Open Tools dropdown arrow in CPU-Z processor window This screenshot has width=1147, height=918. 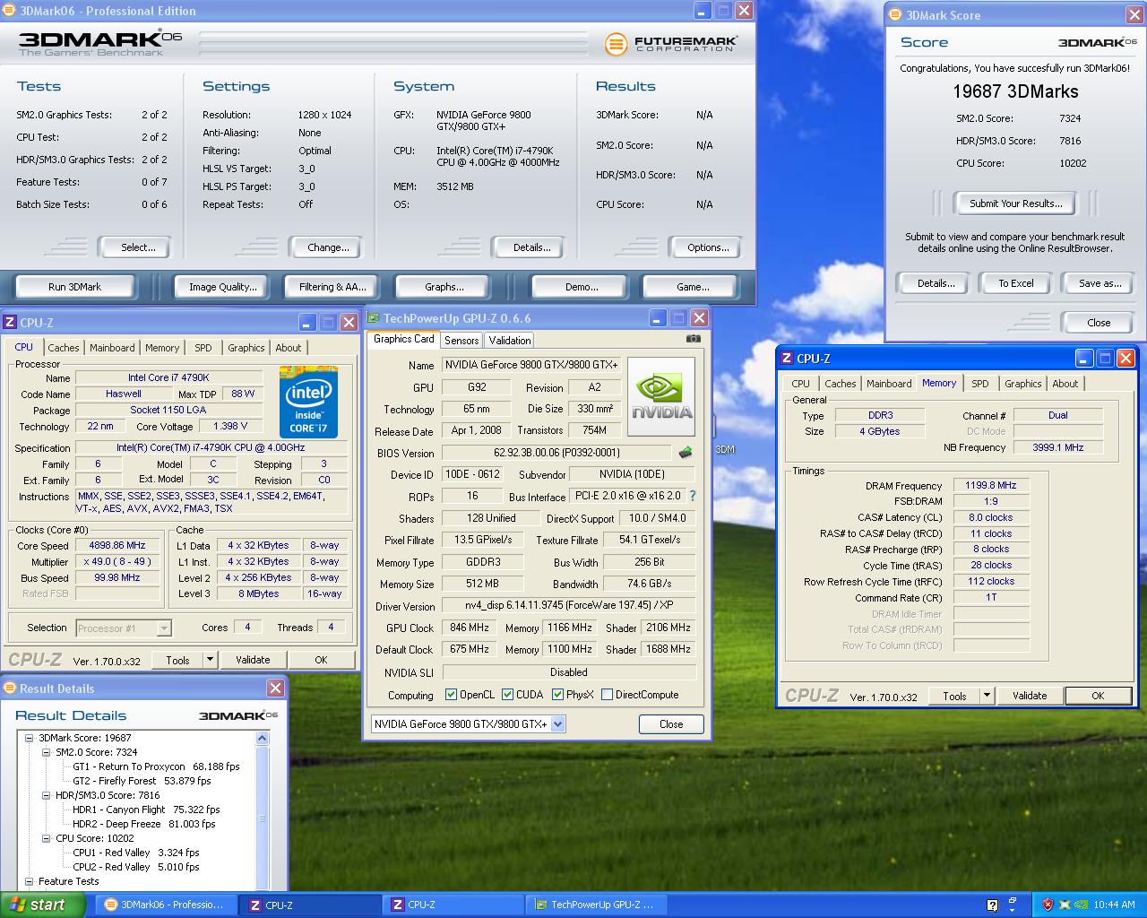pyautogui.click(x=211, y=660)
